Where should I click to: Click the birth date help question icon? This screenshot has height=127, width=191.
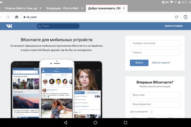coord(151,112)
